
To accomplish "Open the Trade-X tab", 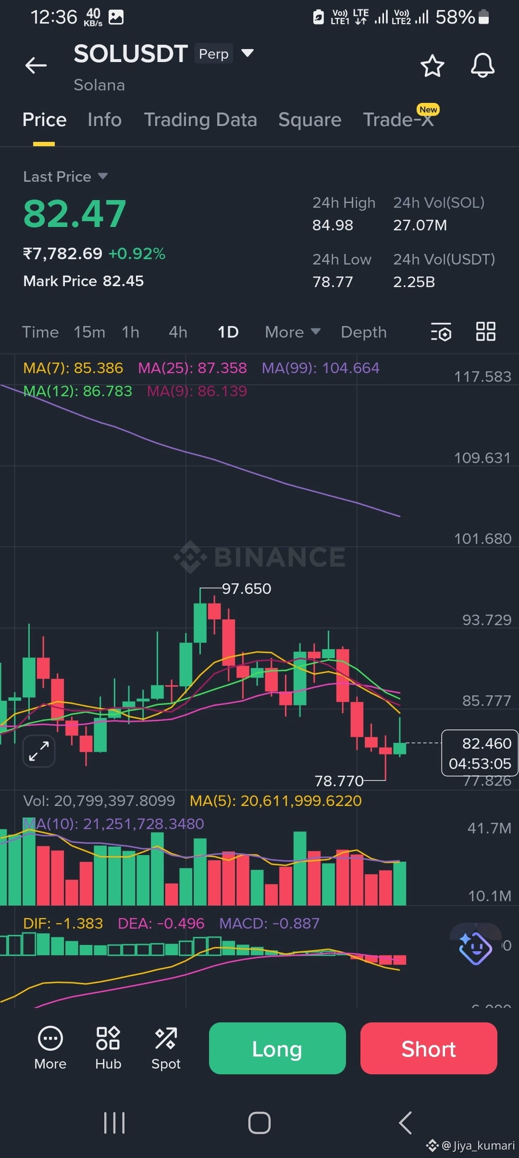I will pyautogui.click(x=398, y=120).
